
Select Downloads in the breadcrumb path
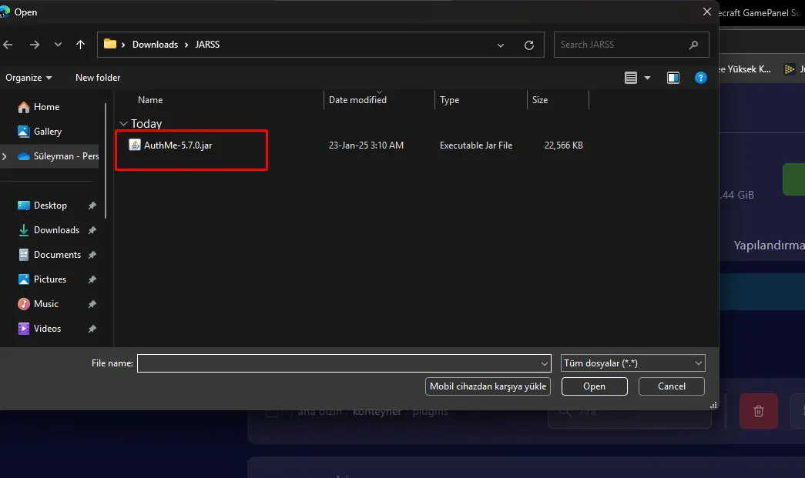point(156,45)
